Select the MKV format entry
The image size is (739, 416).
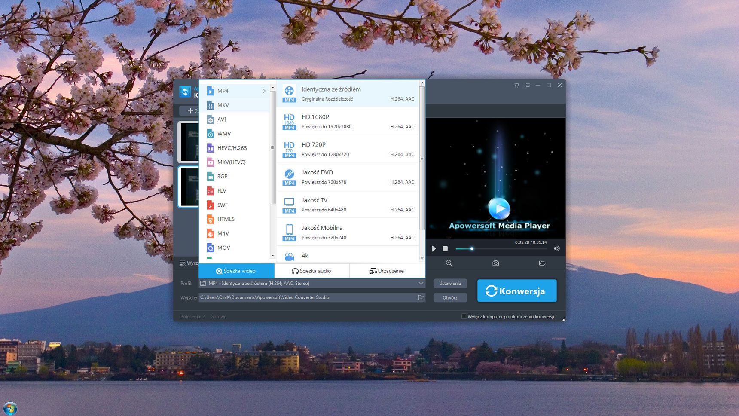pyautogui.click(x=235, y=105)
